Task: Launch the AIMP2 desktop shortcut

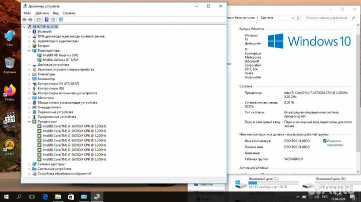Action: click(10, 147)
